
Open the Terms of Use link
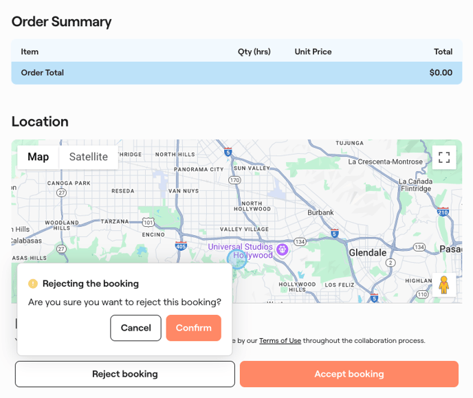click(280, 341)
